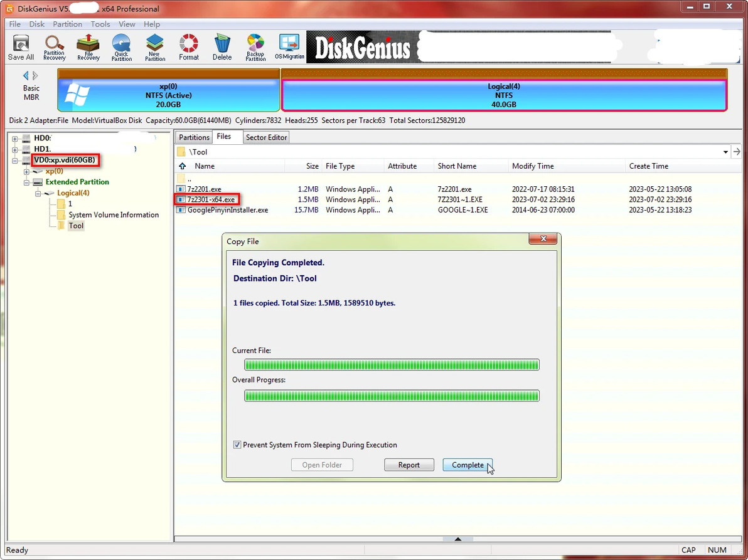The image size is (748, 560).
Task: Sort by Attribute column
Action: click(x=409, y=166)
